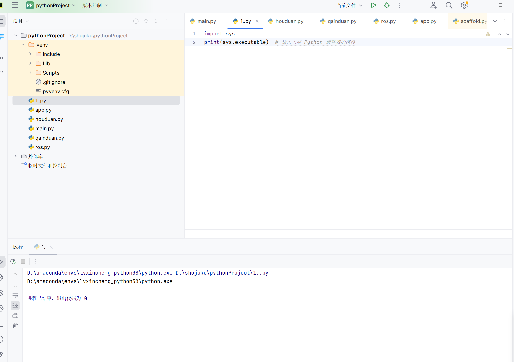Expand the 外部库 node

click(15, 156)
